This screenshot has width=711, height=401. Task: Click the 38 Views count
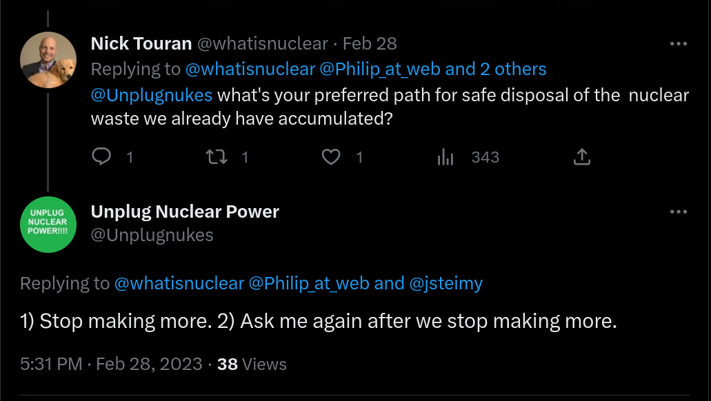252,364
